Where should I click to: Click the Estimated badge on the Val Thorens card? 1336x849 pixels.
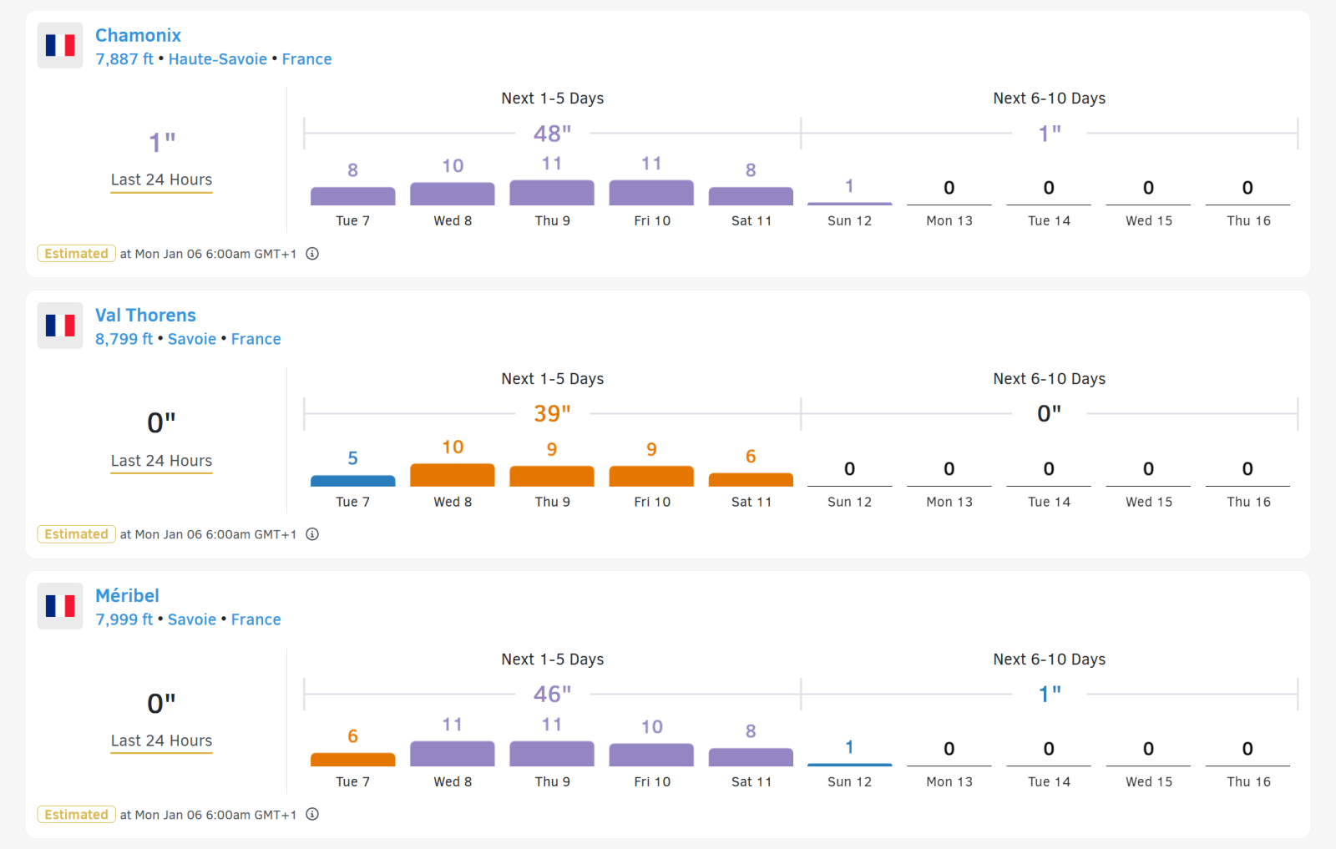(x=76, y=534)
